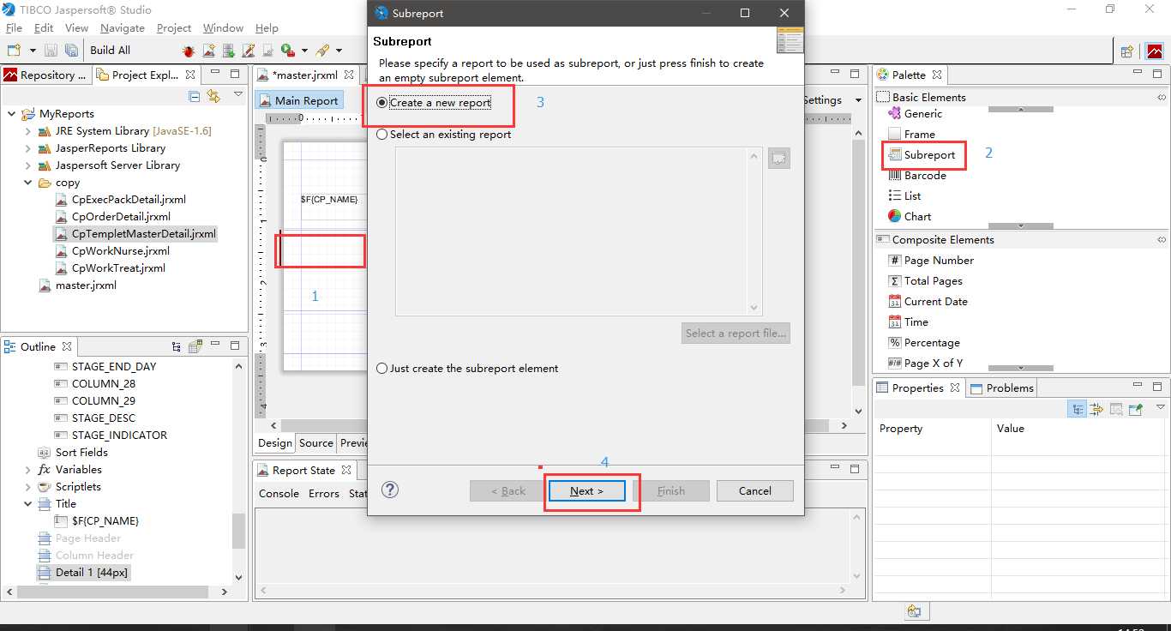Click the red Debug bug toolbar icon
1171x631 pixels.
pos(189,51)
